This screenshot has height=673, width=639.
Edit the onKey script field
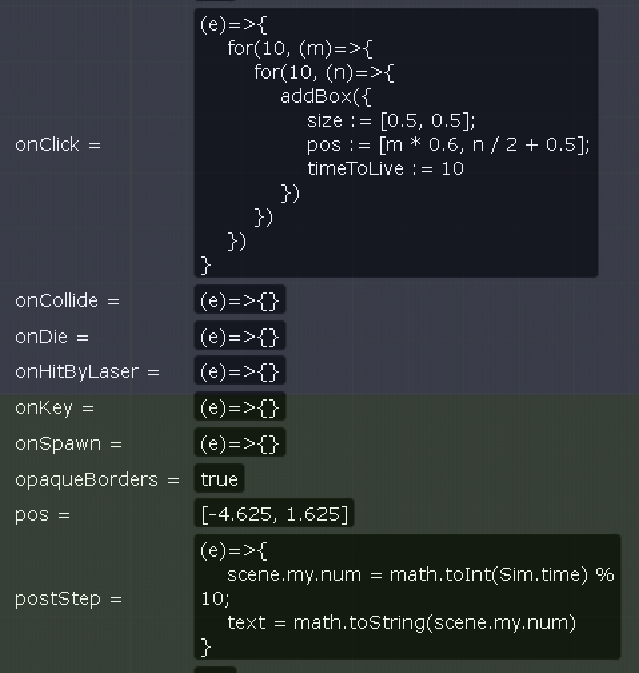240,407
